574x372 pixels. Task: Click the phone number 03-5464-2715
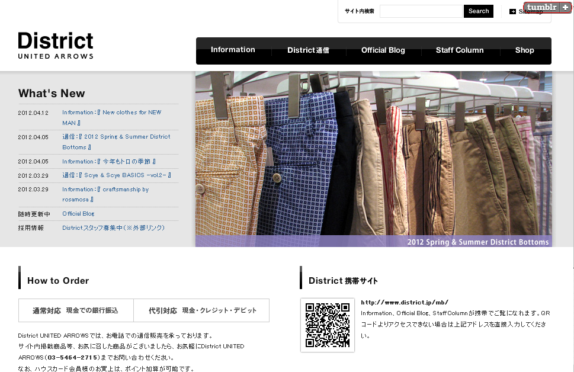(x=72, y=357)
